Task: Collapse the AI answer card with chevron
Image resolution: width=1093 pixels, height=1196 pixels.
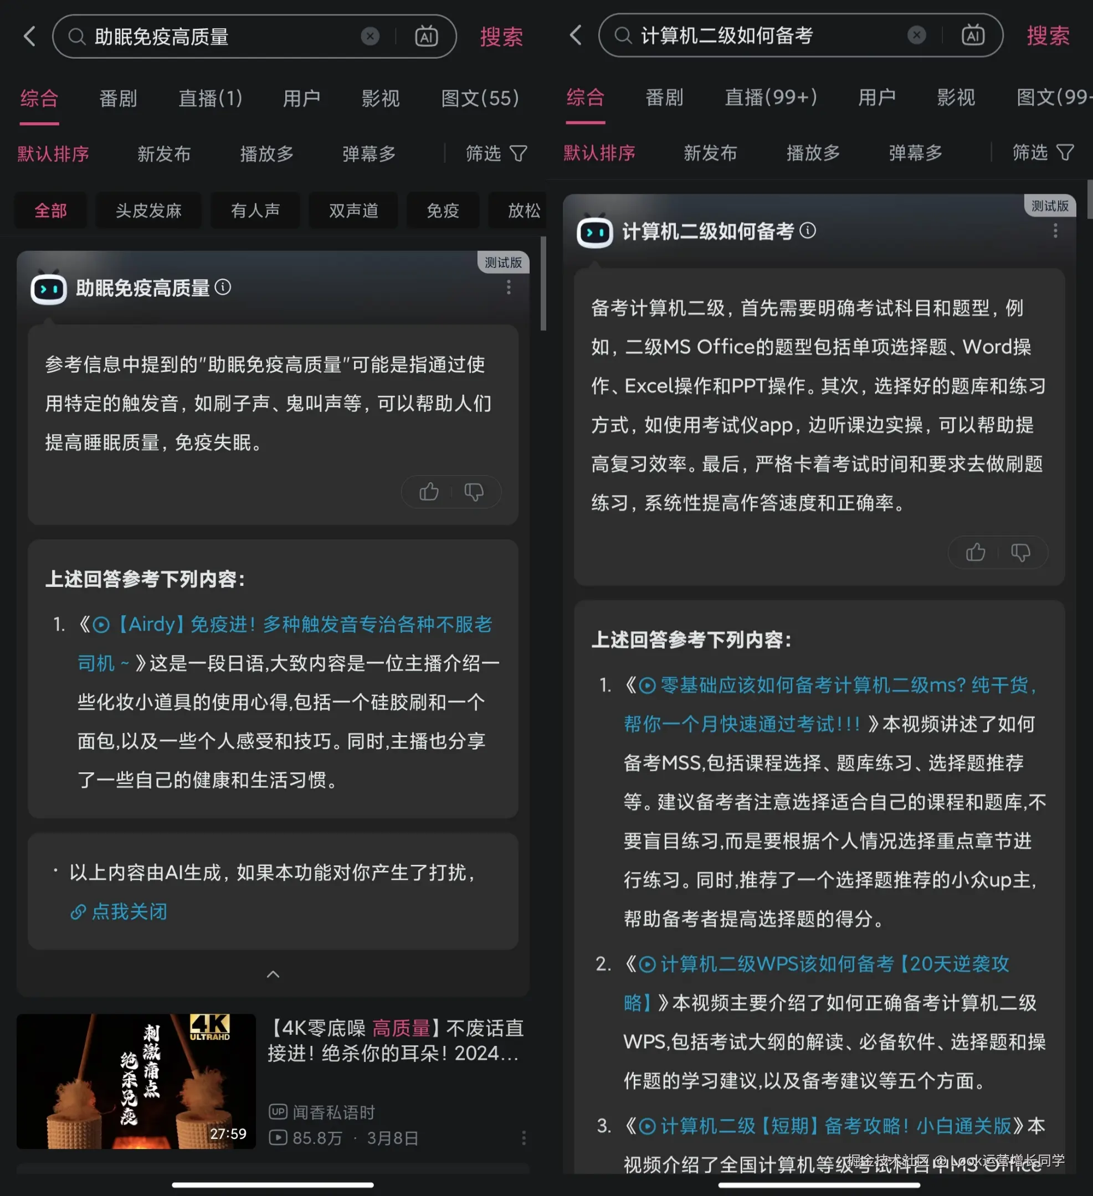Action: click(273, 973)
